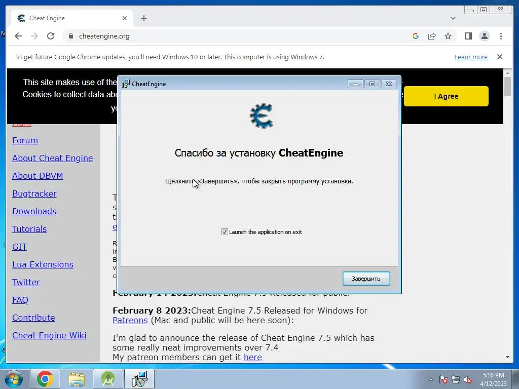Click the Cheat Engine gear logo in installer
Screen dimensions: 519x389
pos(262,116)
